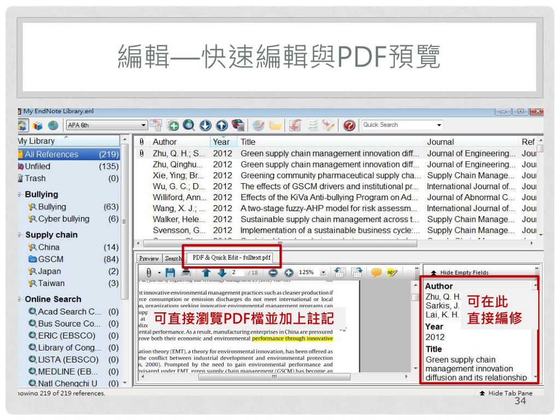The width and height of the screenshot is (560, 420).
Task: Click Hide Empty Fields button
Action: [x=459, y=272]
